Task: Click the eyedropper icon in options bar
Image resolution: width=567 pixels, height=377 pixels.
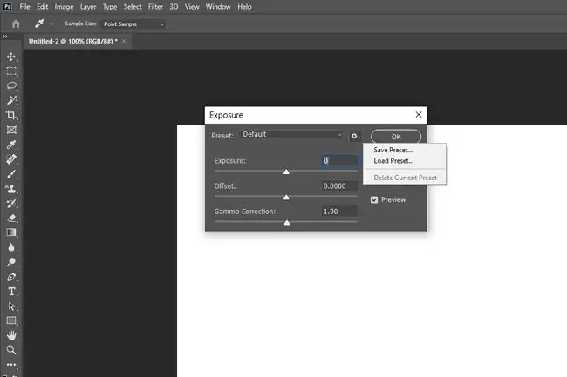Action: [39, 24]
